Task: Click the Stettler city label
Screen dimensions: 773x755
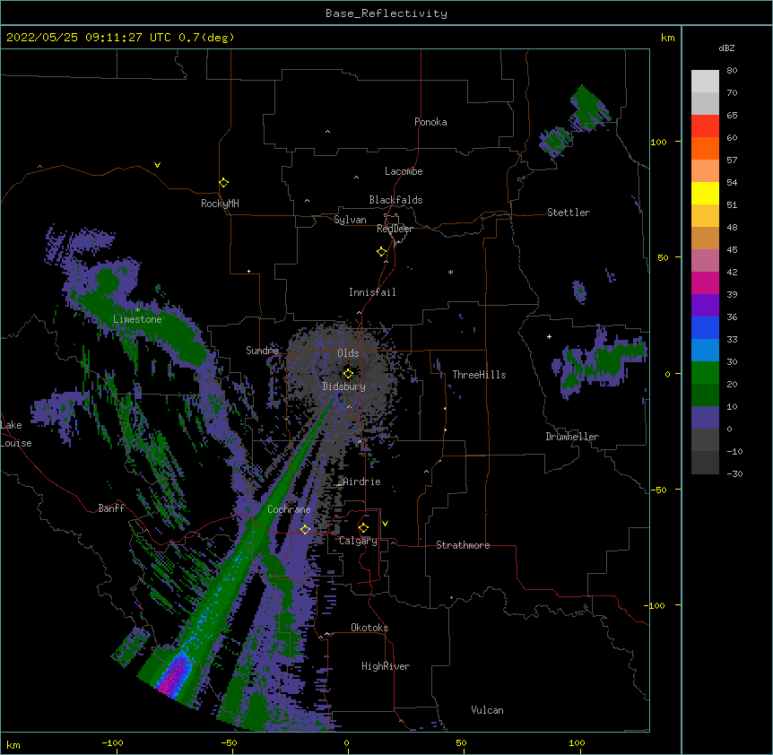Action: click(x=569, y=213)
